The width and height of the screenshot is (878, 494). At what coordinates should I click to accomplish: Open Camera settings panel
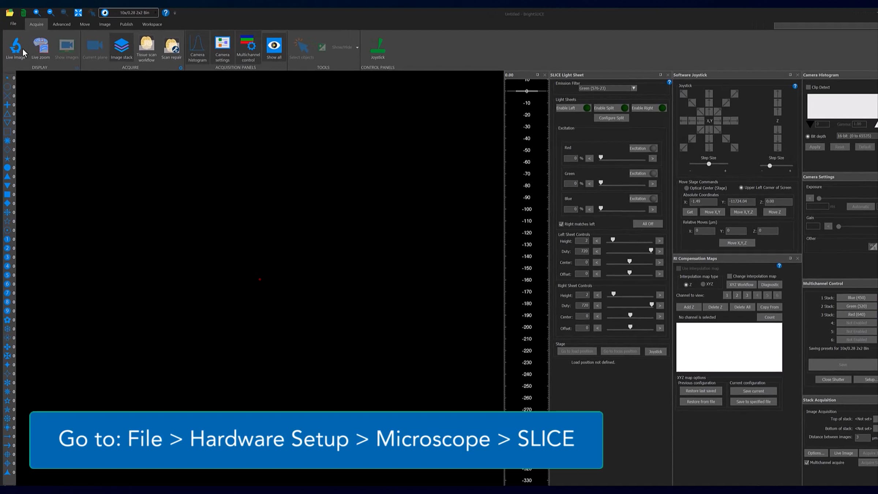coord(222,49)
